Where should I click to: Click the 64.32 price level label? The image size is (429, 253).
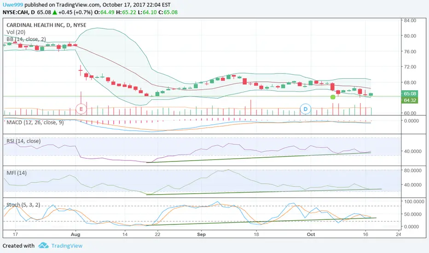point(410,100)
